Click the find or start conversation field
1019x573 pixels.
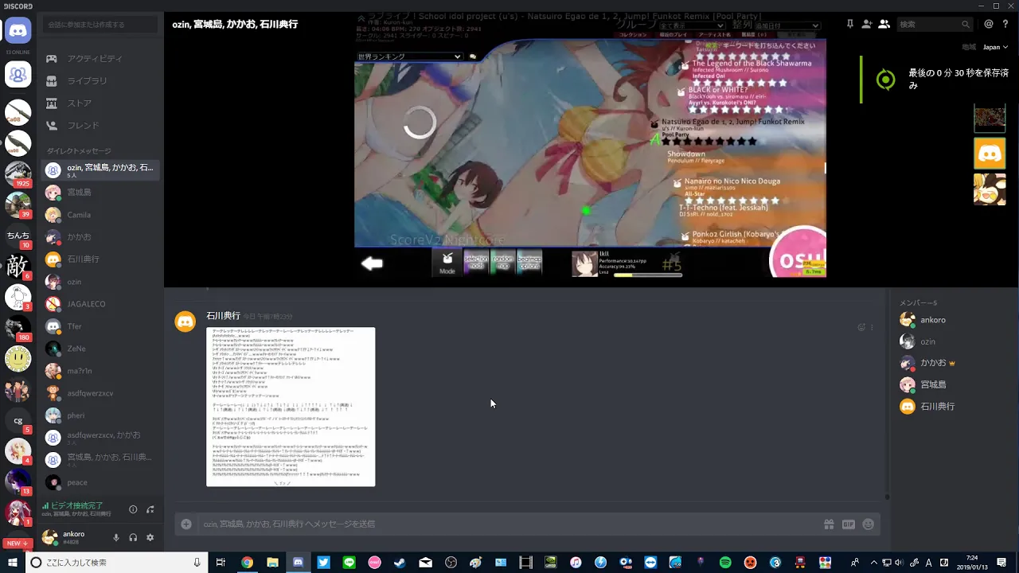click(x=100, y=25)
